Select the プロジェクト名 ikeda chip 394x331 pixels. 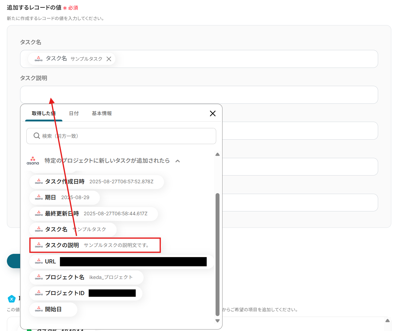[86, 277]
